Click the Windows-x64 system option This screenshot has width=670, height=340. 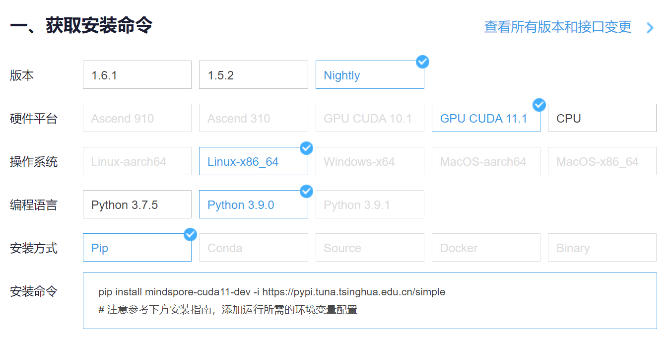pos(369,161)
